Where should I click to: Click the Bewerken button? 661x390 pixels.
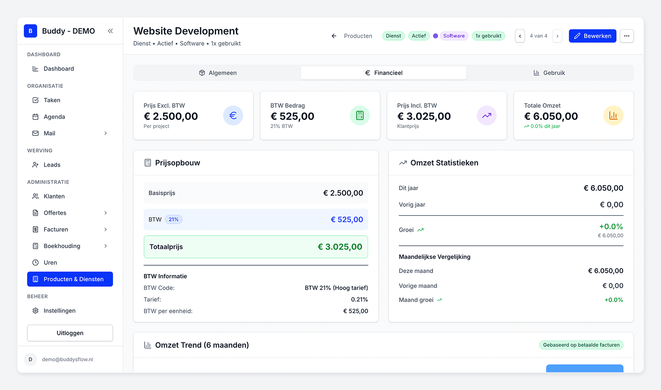592,36
